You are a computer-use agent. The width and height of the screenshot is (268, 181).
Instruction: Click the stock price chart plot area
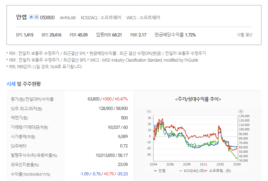pyautogui.click(x=195, y=138)
